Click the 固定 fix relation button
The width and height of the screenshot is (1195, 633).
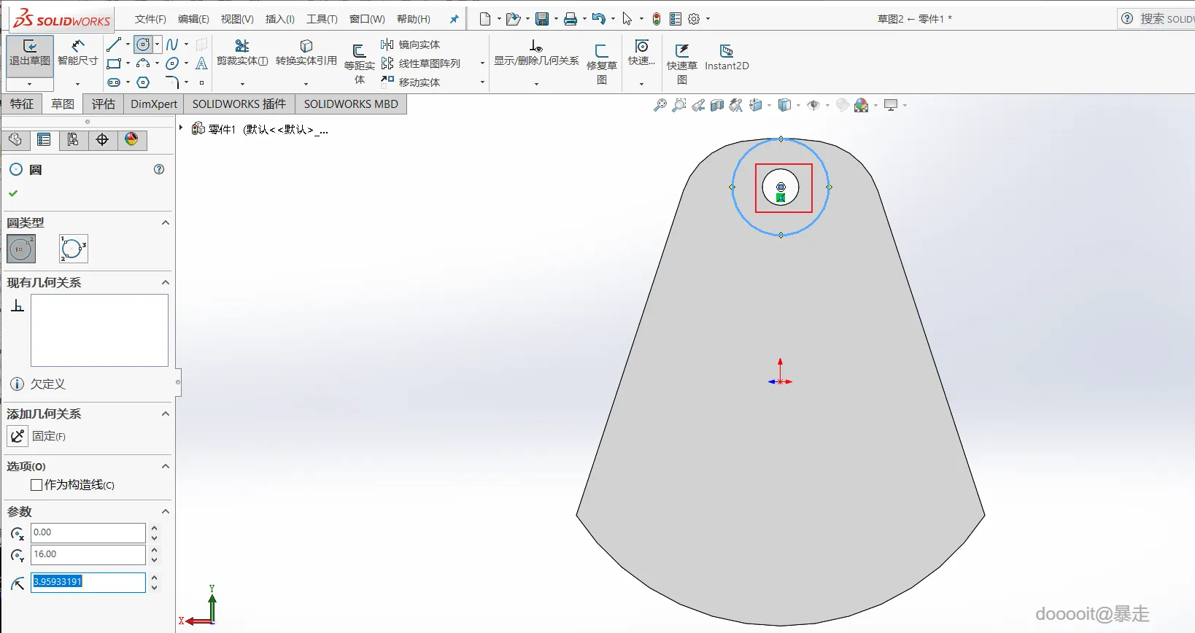click(18, 436)
